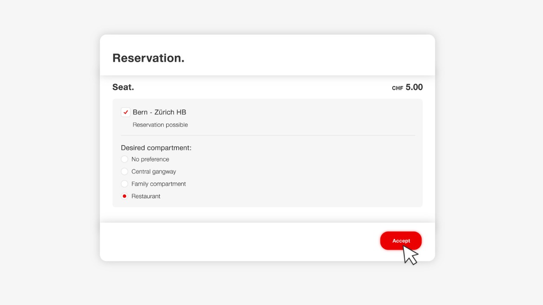Screen dimensions: 543x305
Task: Click the Desired compartment label
Action: coord(156,147)
